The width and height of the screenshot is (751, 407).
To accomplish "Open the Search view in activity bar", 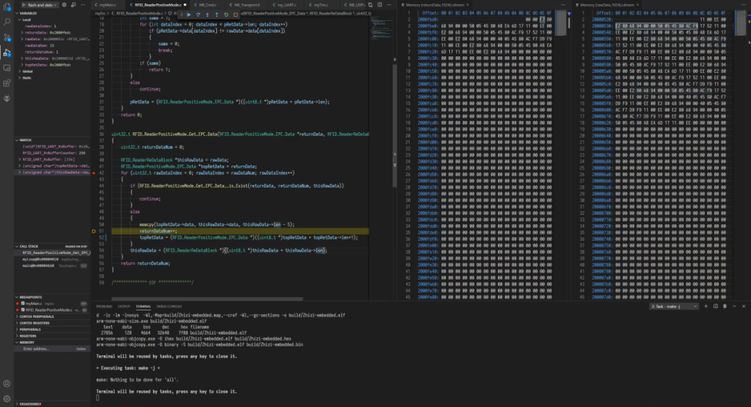I will [7, 20].
